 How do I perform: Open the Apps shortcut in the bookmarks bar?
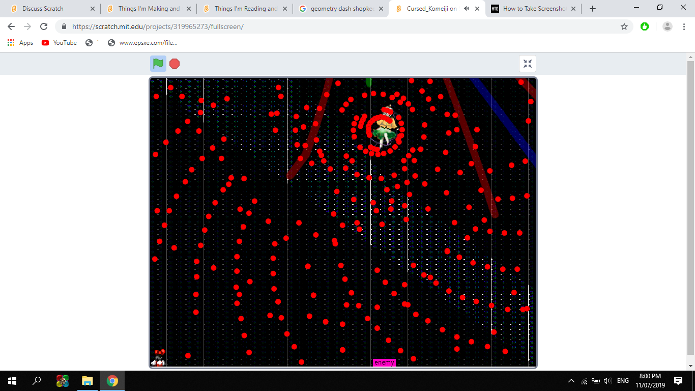[x=20, y=43]
